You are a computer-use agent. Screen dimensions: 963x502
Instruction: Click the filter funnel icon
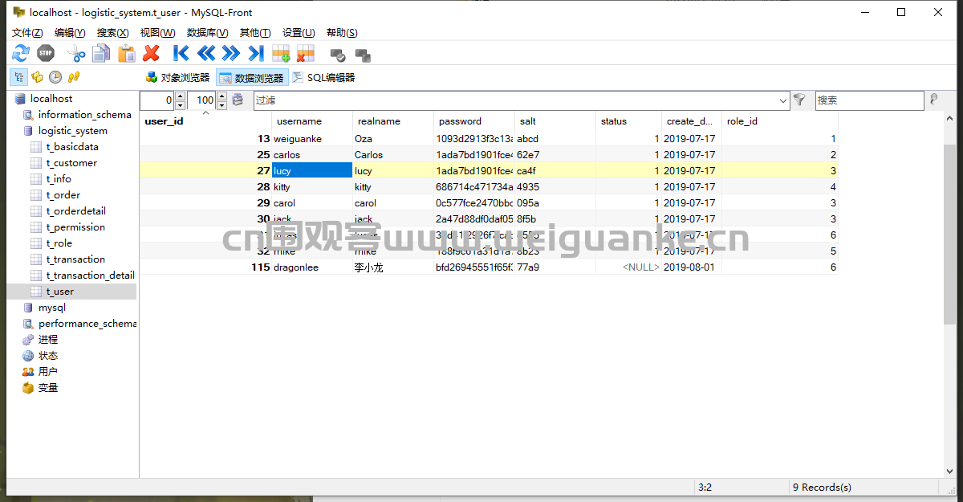pos(799,100)
